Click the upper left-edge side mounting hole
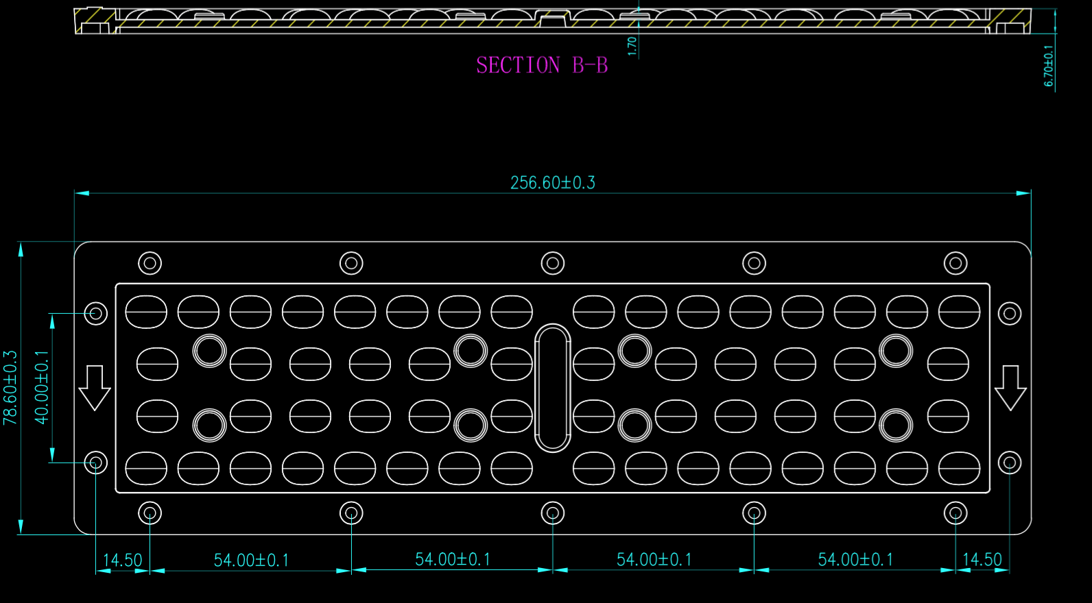Screen dimensions: 1092x603 click(x=96, y=314)
